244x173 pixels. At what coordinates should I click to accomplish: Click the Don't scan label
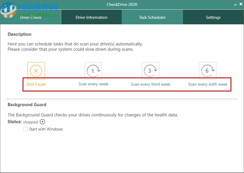(36, 84)
